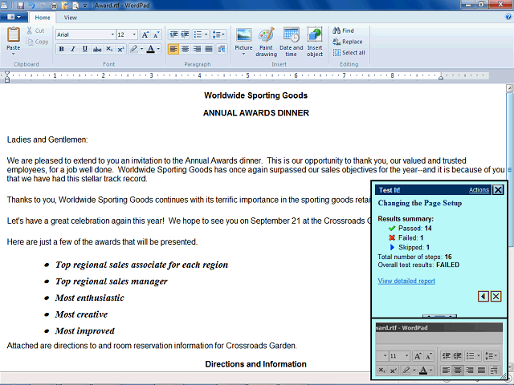Image resolution: width=514 pixels, height=385 pixels.
Task: Click the quick Print icon in the title bar
Action: coord(54,6)
